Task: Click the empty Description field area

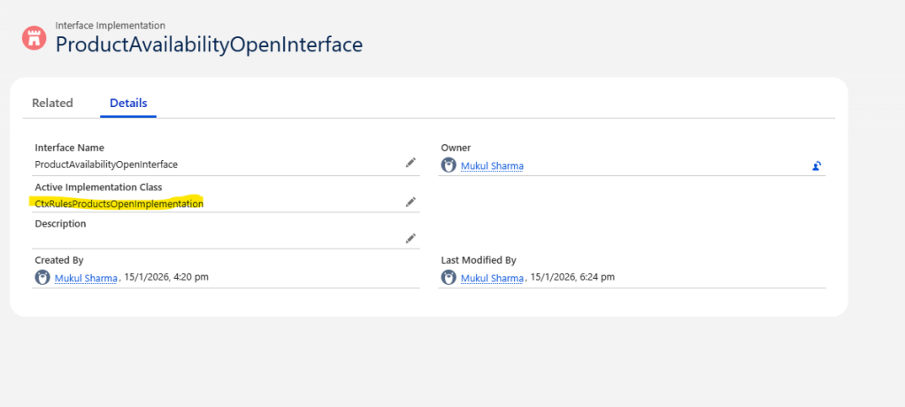Action: point(212,239)
